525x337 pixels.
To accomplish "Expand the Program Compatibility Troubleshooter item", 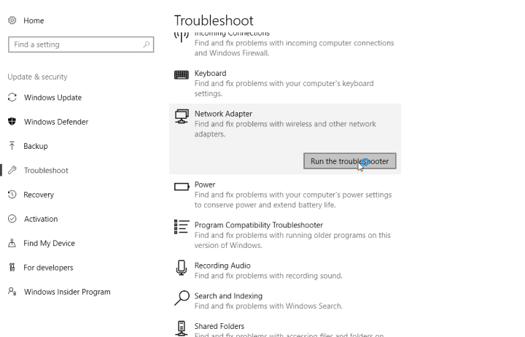I will click(x=258, y=225).
